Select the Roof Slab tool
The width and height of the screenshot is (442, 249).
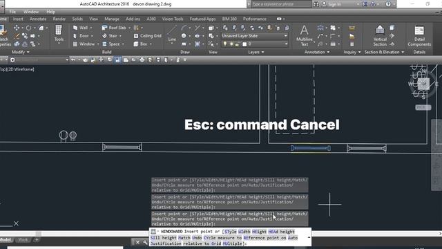114,28
